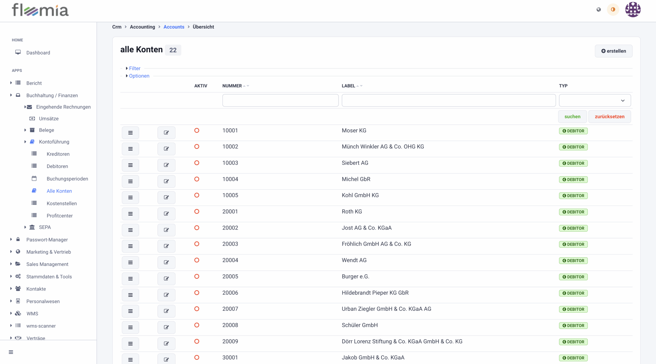This screenshot has height=364, width=656.
Task: Click the erstellen button
Action: coord(613,51)
